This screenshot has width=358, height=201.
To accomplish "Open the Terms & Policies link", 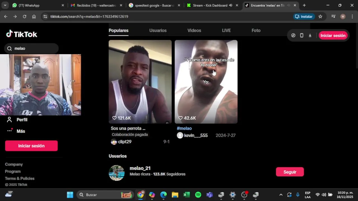I will pyautogui.click(x=20, y=178).
